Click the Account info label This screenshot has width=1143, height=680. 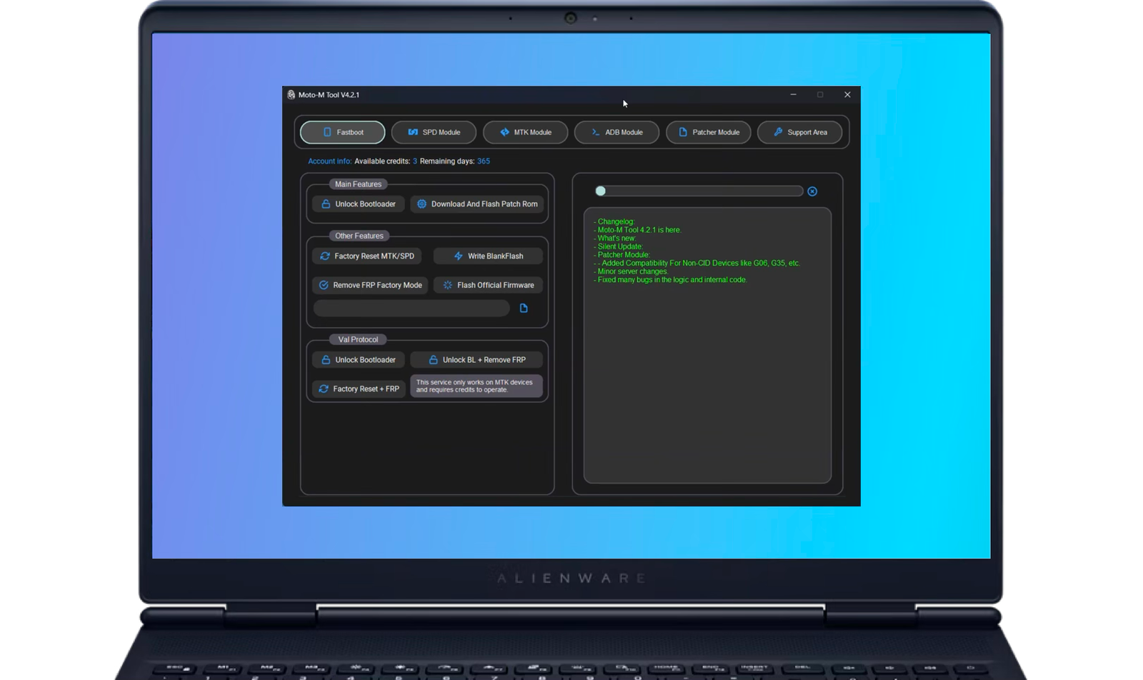pyautogui.click(x=329, y=161)
